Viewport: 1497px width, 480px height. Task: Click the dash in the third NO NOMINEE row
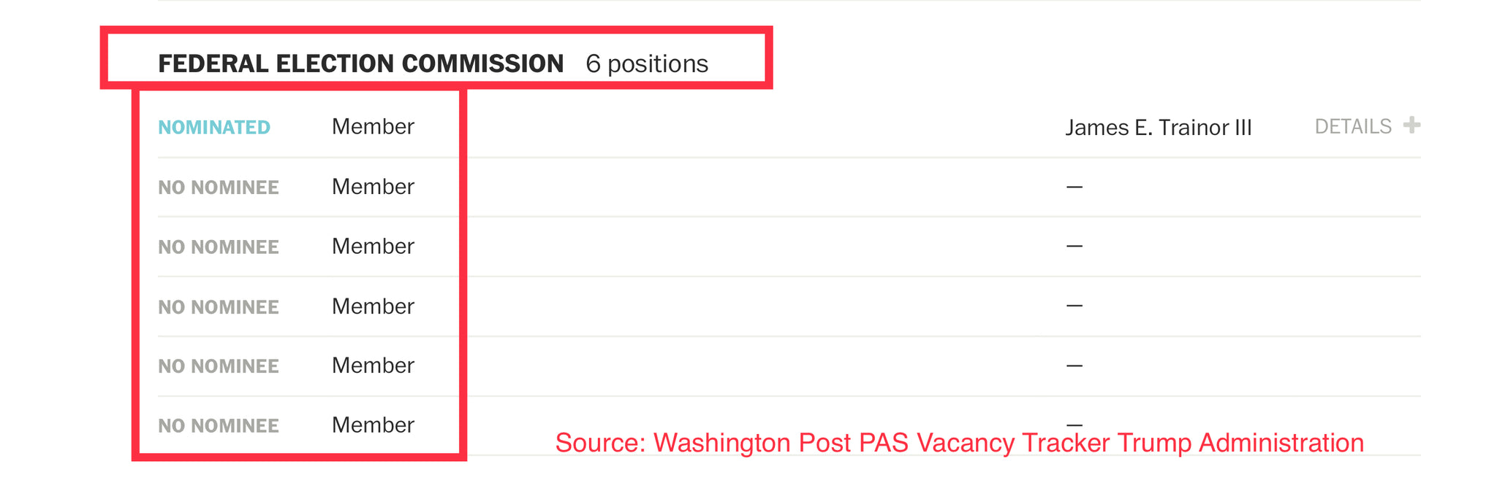[x=1074, y=306]
